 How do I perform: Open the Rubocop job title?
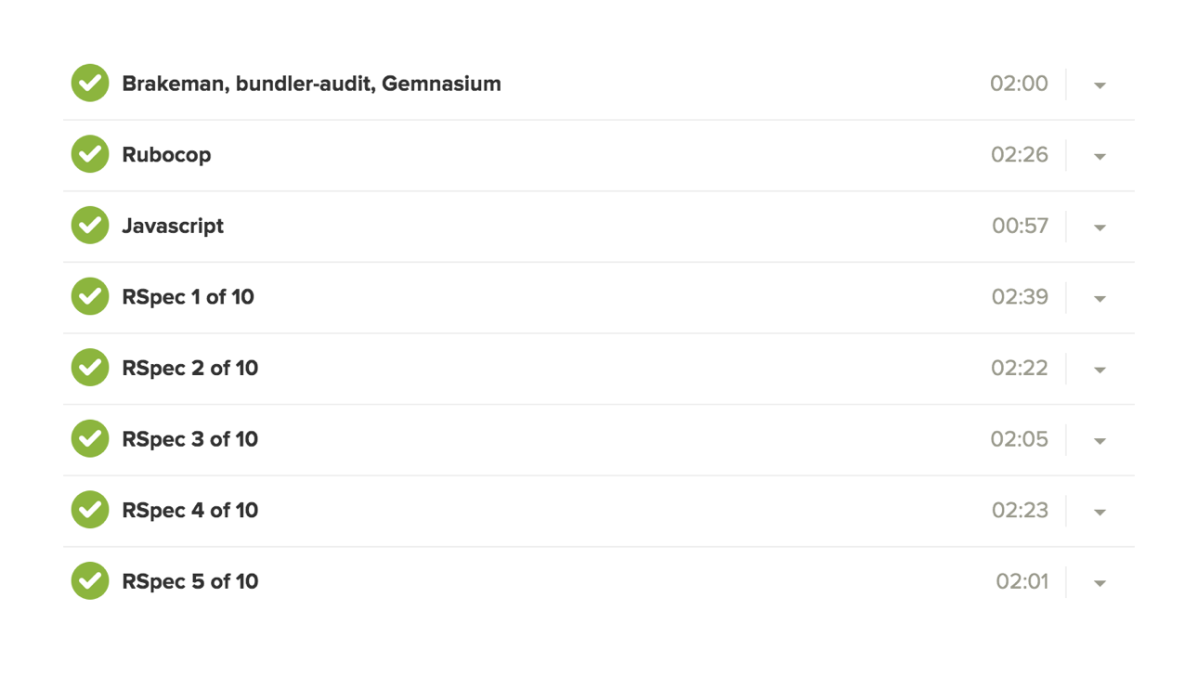tap(166, 155)
